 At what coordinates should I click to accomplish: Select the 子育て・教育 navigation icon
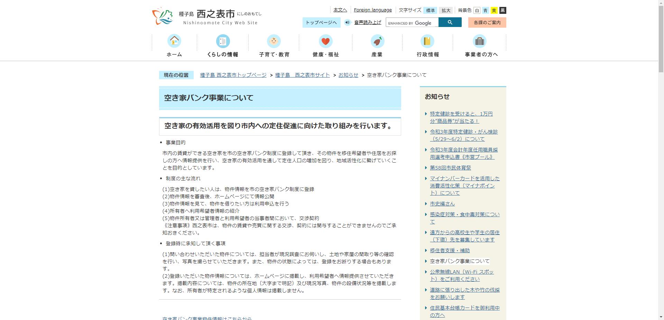(274, 41)
